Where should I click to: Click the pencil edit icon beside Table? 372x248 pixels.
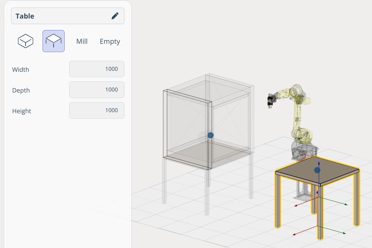115,16
